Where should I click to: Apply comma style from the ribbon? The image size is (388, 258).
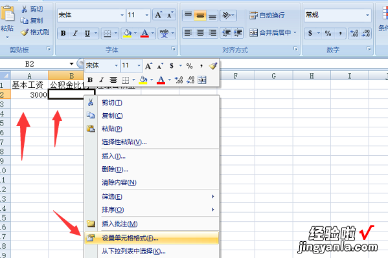point(341,34)
